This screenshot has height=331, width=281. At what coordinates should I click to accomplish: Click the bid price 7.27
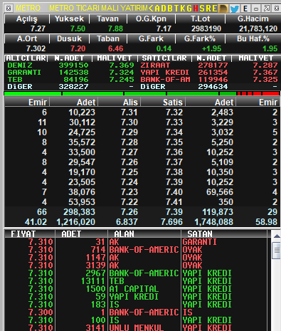129,152
